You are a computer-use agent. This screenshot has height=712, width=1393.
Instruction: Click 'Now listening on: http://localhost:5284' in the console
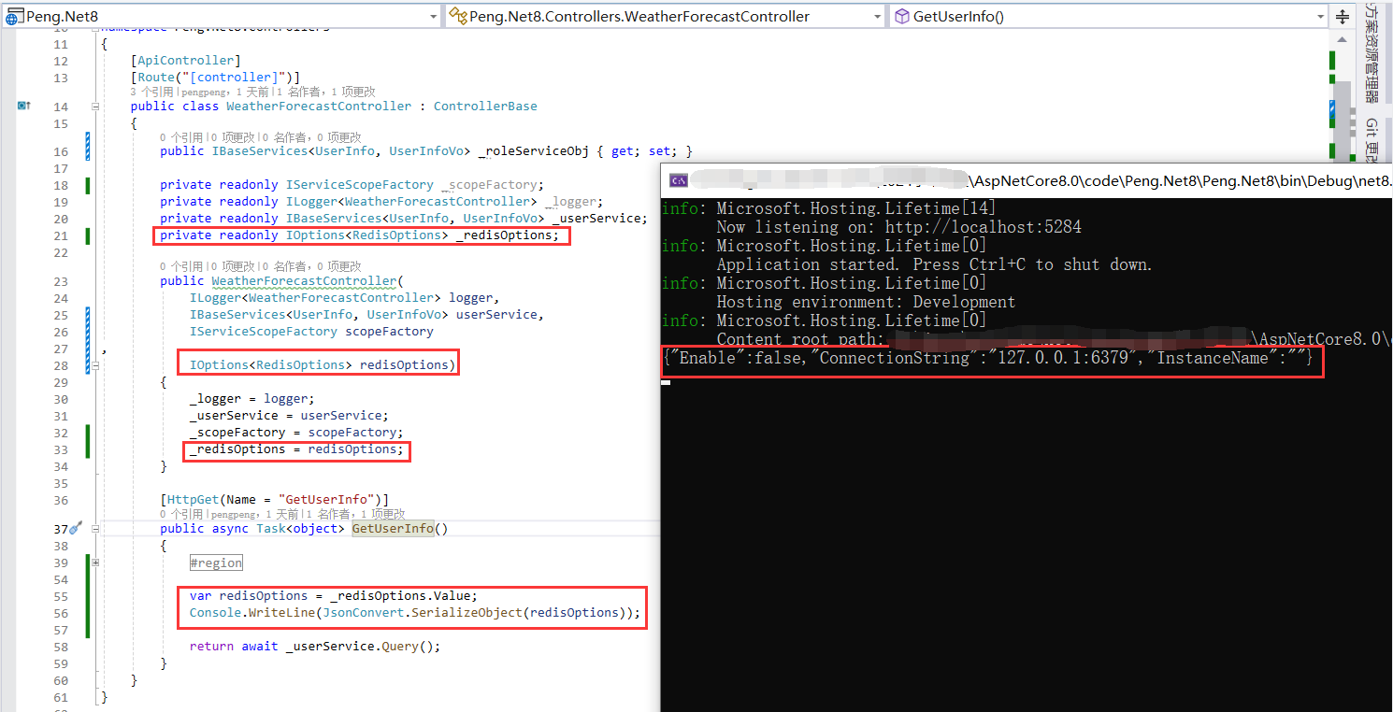tap(898, 227)
